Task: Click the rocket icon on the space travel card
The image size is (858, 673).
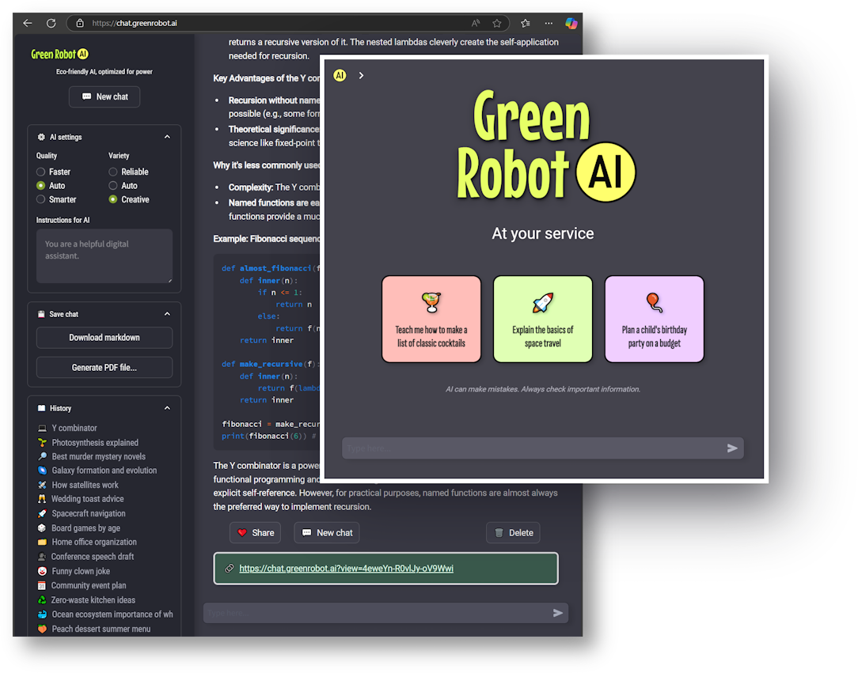Action: (x=543, y=301)
